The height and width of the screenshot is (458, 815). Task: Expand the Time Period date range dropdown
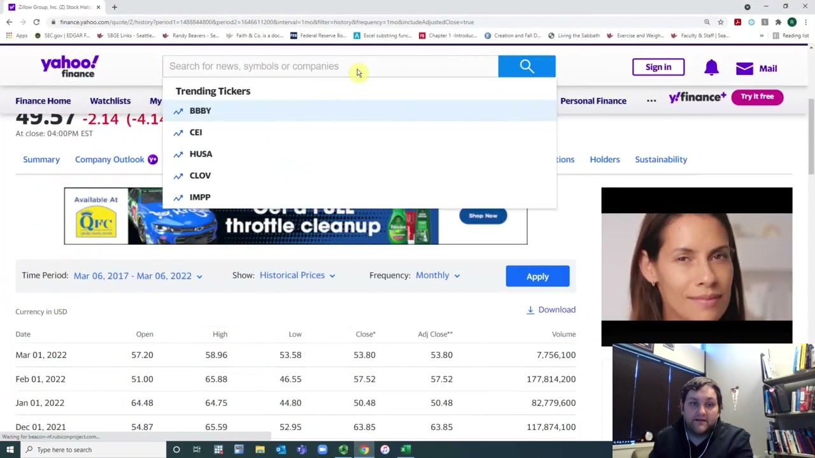point(138,276)
